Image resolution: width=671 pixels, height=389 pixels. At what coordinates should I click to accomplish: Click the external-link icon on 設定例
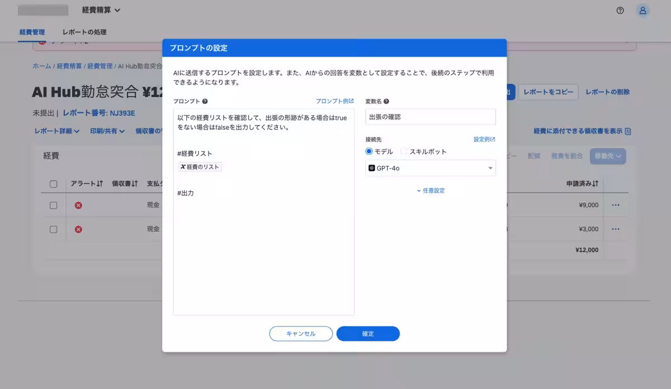(493, 139)
